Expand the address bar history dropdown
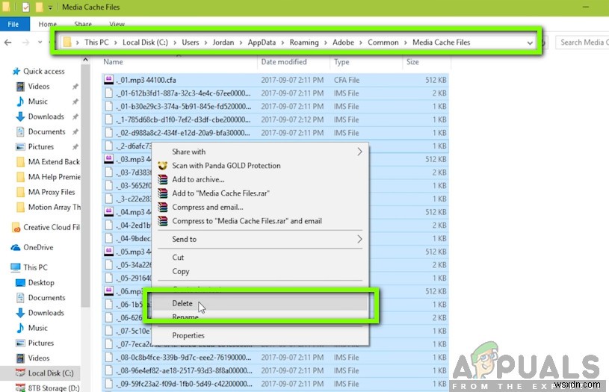The width and height of the screenshot is (609, 392). [x=530, y=43]
